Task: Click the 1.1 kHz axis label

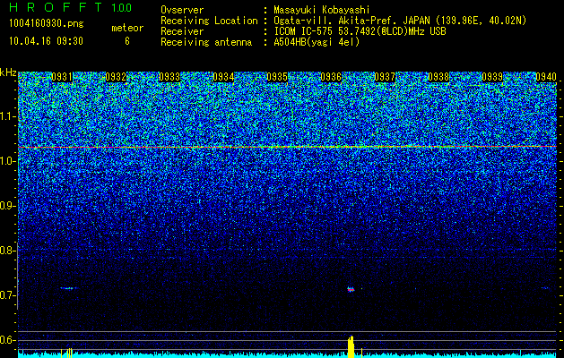Action: pyautogui.click(x=8, y=116)
